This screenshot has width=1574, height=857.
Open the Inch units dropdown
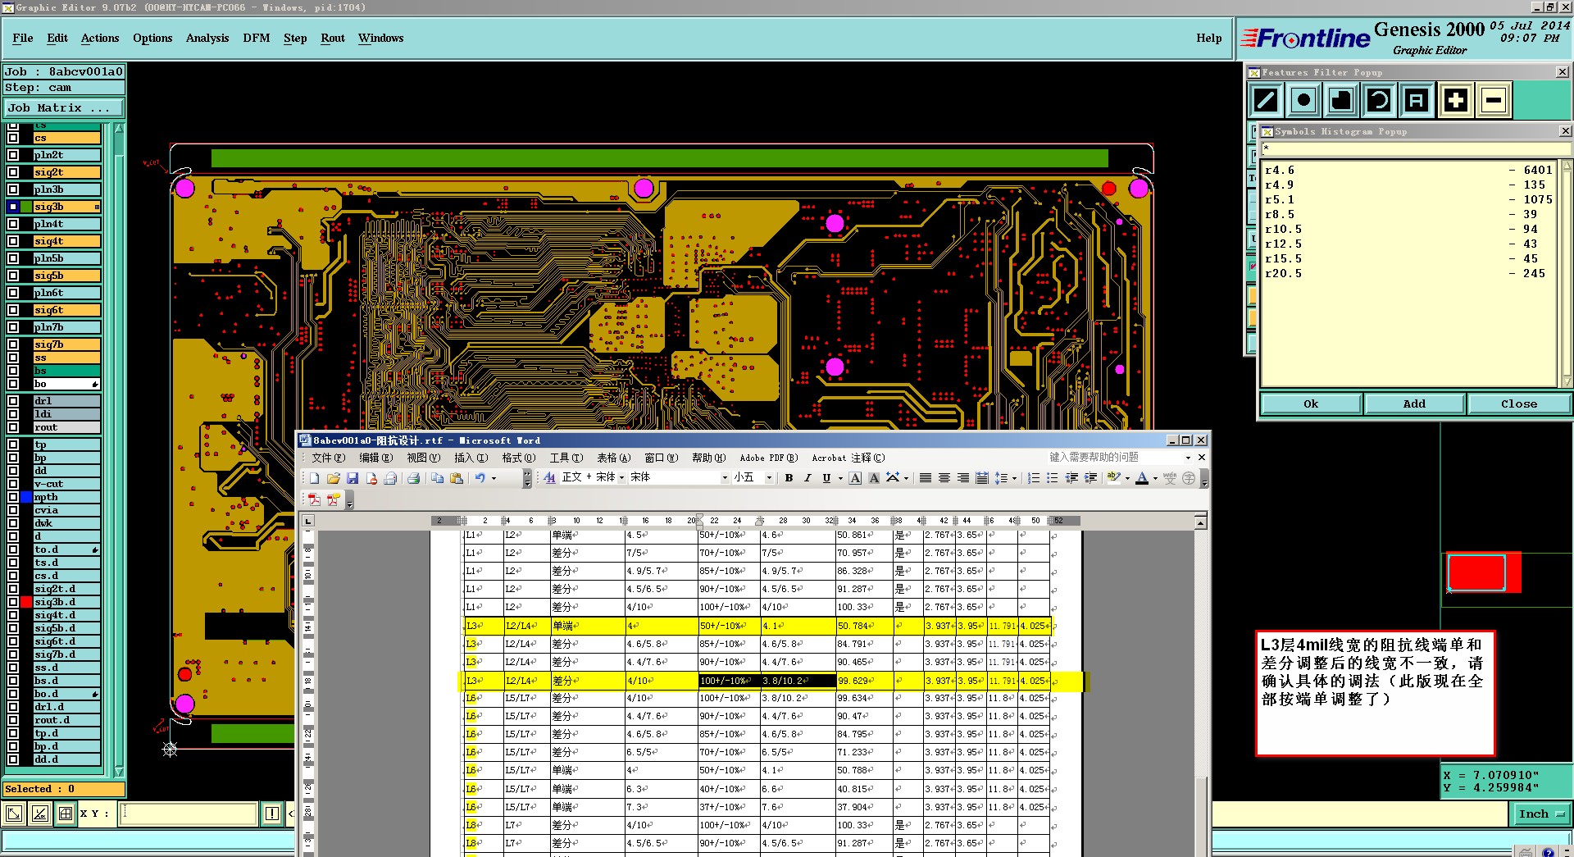tap(1541, 814)
